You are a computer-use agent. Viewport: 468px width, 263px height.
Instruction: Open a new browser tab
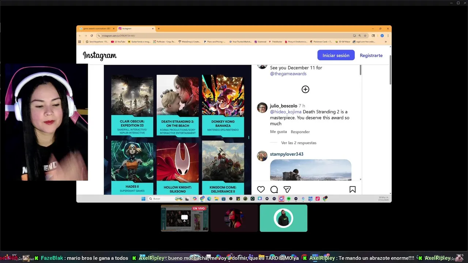point(158,28)
